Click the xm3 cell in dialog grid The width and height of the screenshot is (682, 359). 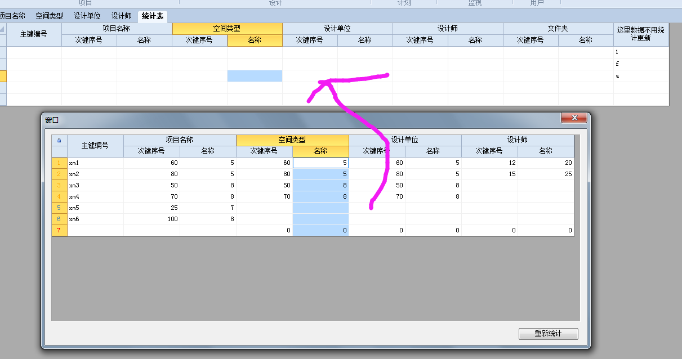click(x=95, y=185)
